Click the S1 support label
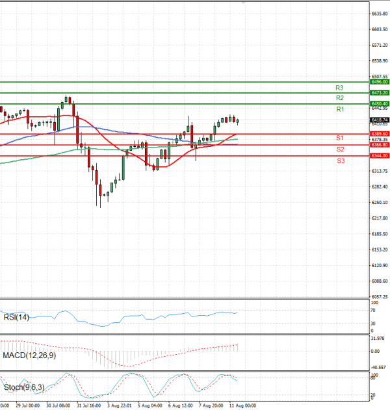This screenshot has height=410, width=390. [339, 138]
